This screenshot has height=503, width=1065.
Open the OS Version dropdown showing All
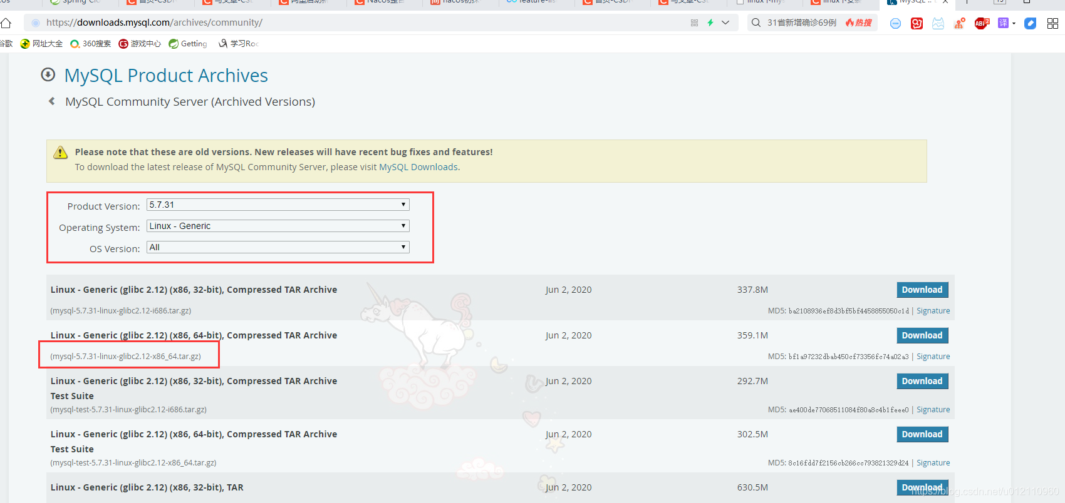pos(278,247)
